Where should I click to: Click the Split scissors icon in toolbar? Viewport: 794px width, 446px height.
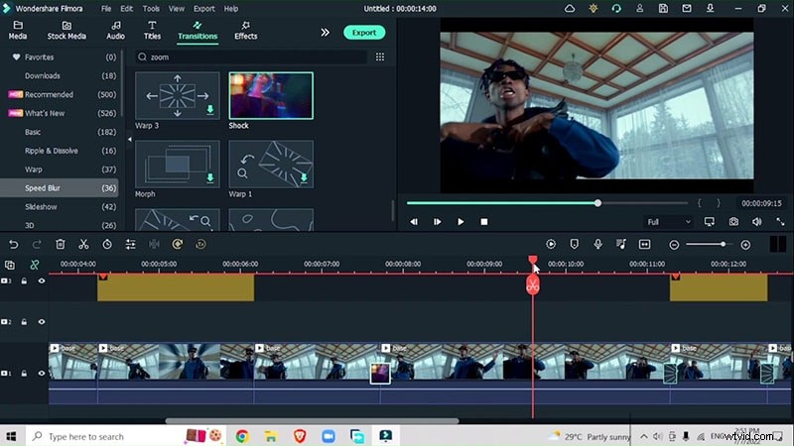(83, 245)
